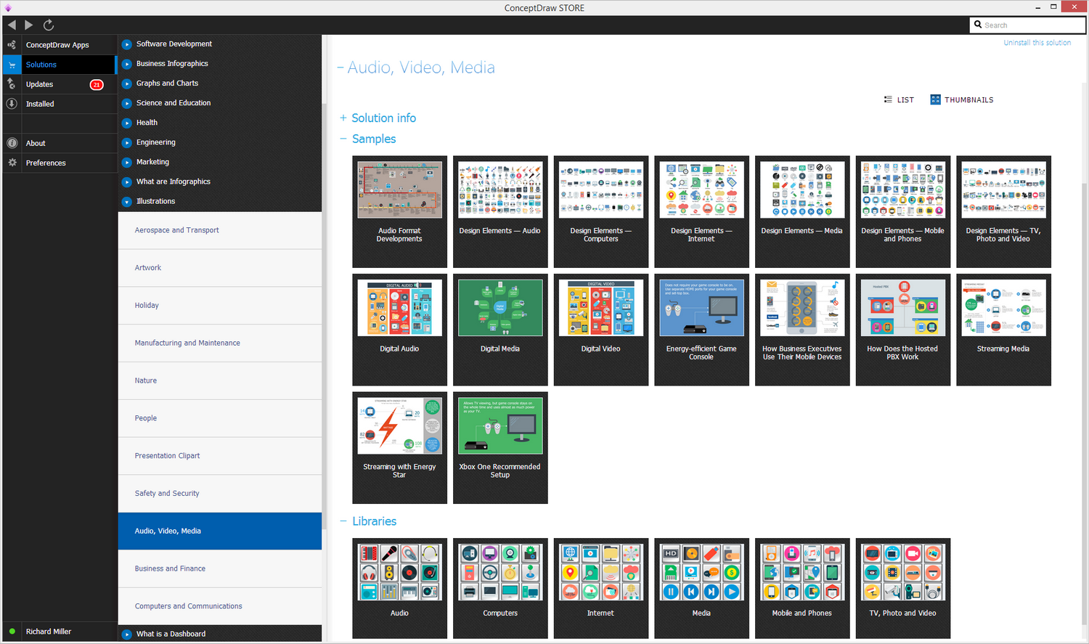Open the Streaming Media sample
1089x644 pixels.
1003,330
